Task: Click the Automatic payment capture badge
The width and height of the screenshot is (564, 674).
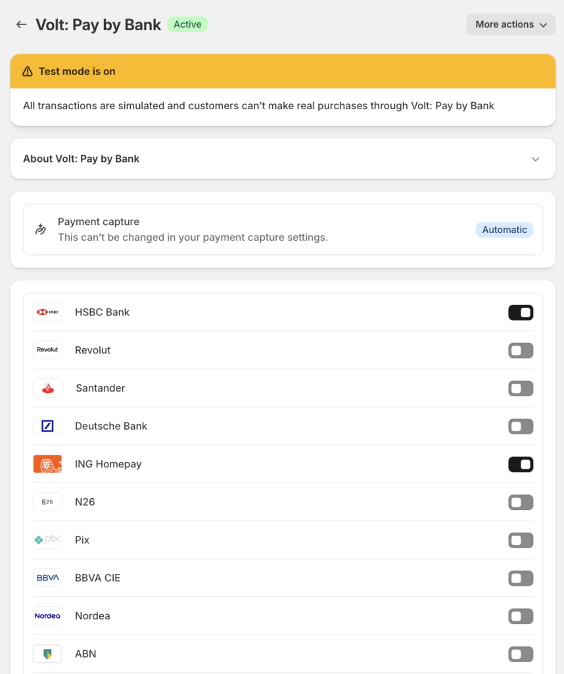Action: pos(504,230)
